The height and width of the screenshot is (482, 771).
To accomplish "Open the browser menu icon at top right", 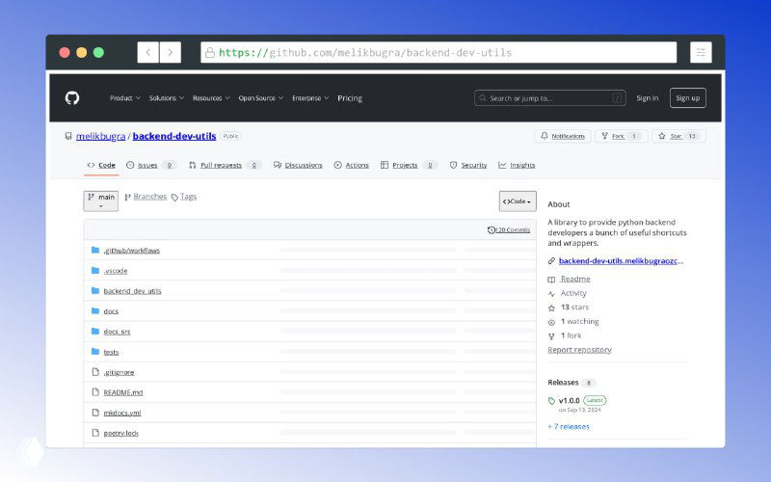I will click(701, 52).
